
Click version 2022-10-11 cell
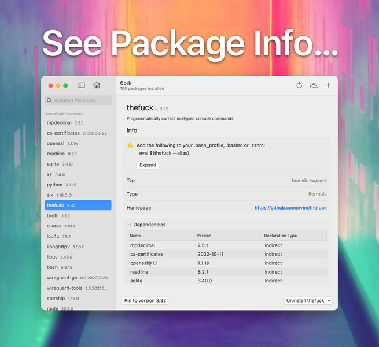(211, 254)
